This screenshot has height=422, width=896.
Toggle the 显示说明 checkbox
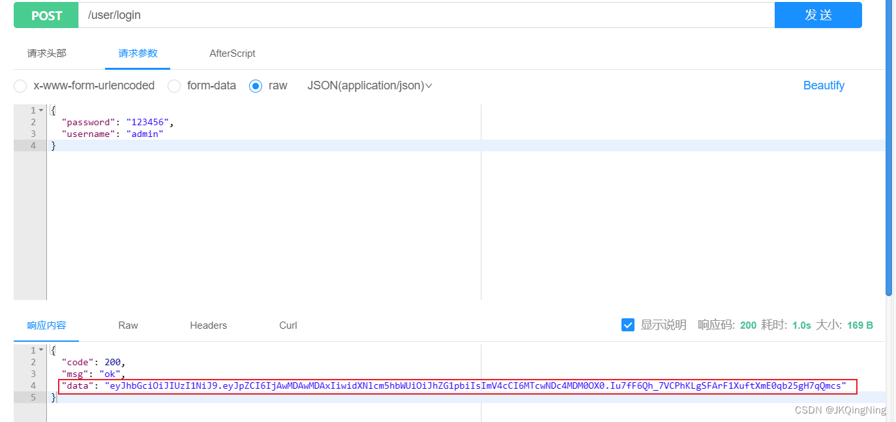click(628, 325)
